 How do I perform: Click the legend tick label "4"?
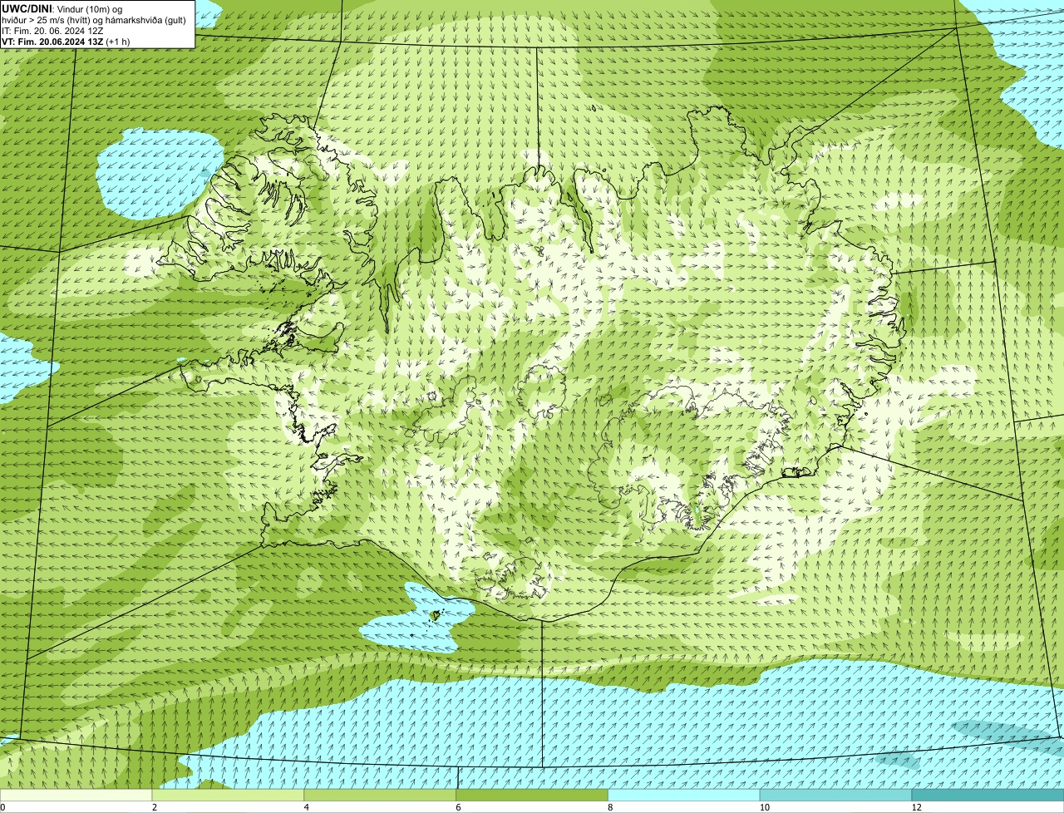(x=306, y=807)
